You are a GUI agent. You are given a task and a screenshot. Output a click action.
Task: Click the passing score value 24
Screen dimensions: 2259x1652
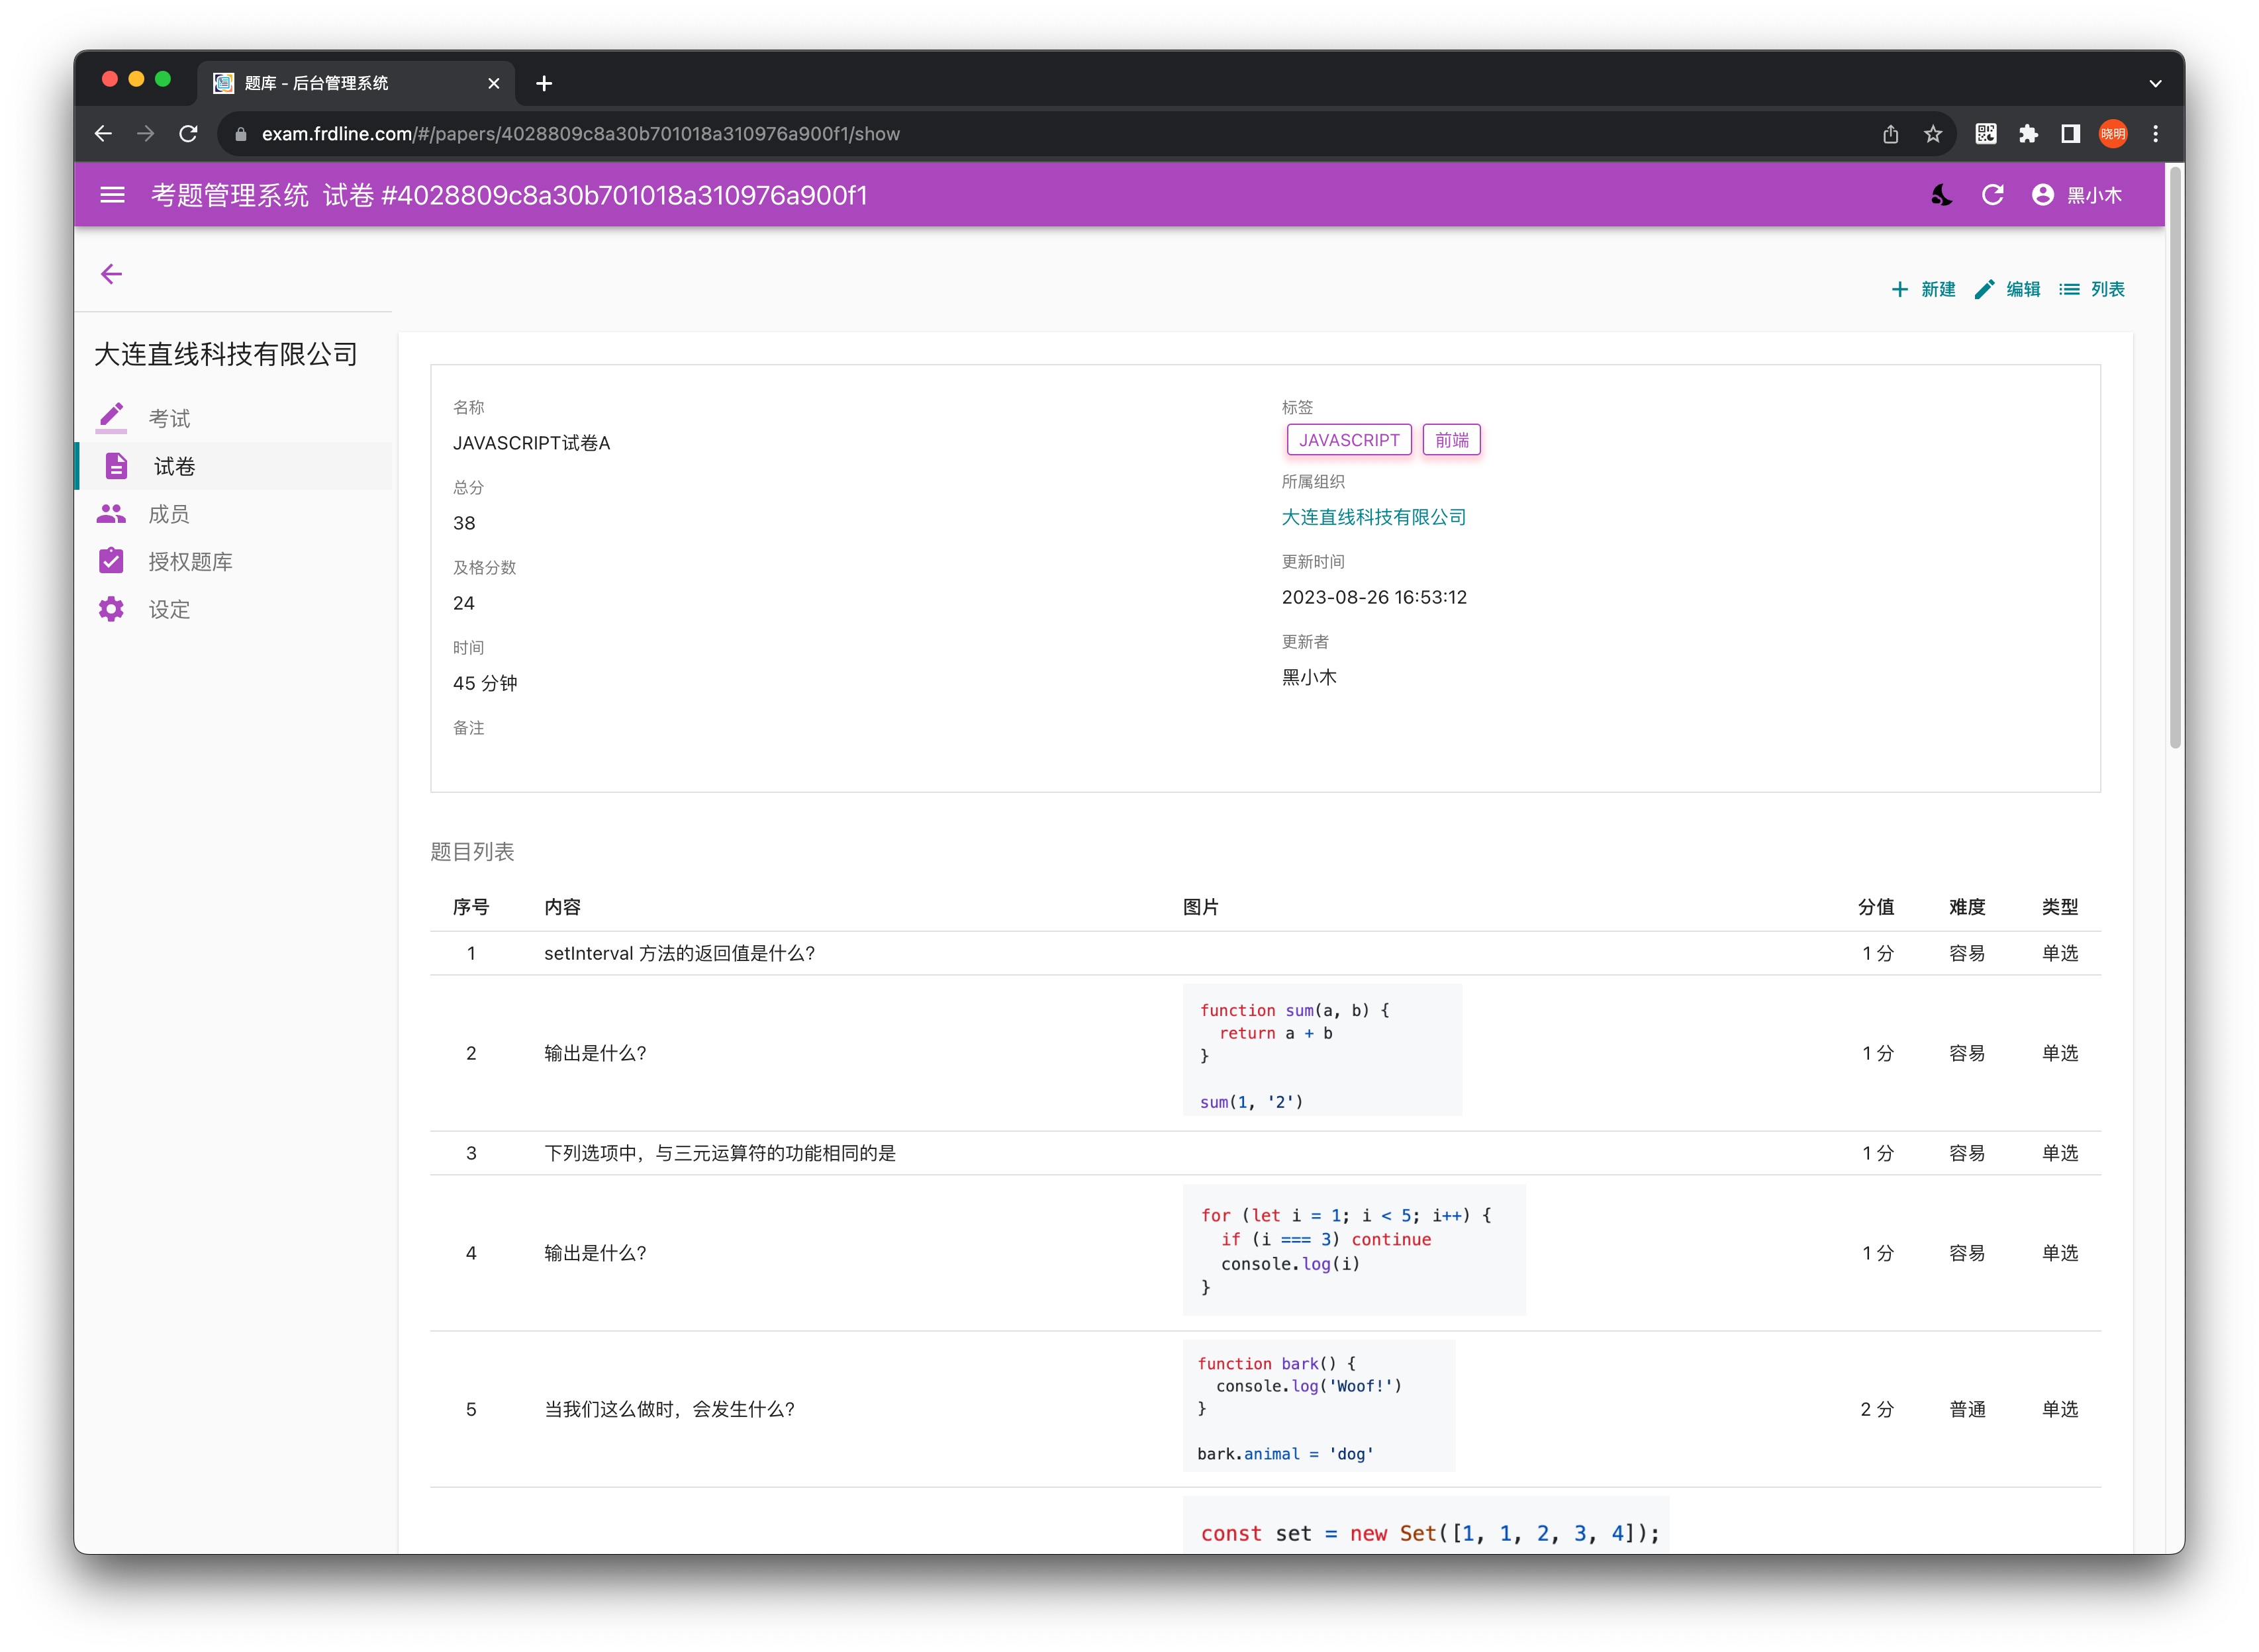tap(464, 603)
